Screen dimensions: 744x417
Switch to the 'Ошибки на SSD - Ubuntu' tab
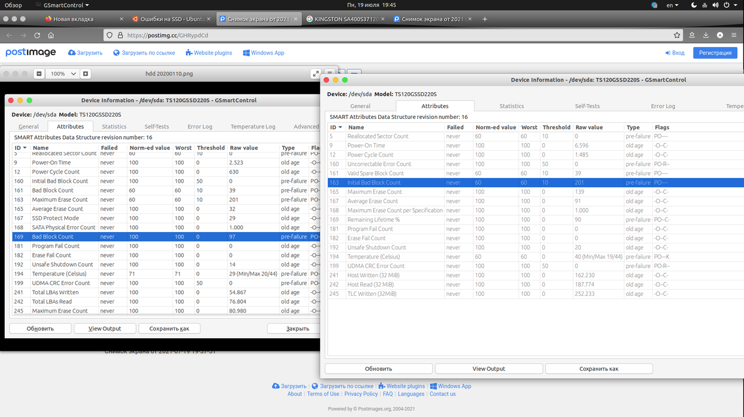tap(170, 19)
